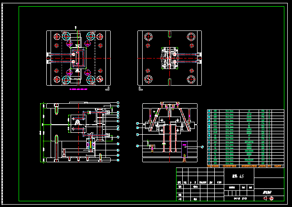The image size is (292, 207).
Task: Select the orange screw below the purple block
Action: pyautogui.click(x=184, y=158)
